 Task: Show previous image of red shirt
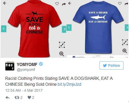(4, 29)
